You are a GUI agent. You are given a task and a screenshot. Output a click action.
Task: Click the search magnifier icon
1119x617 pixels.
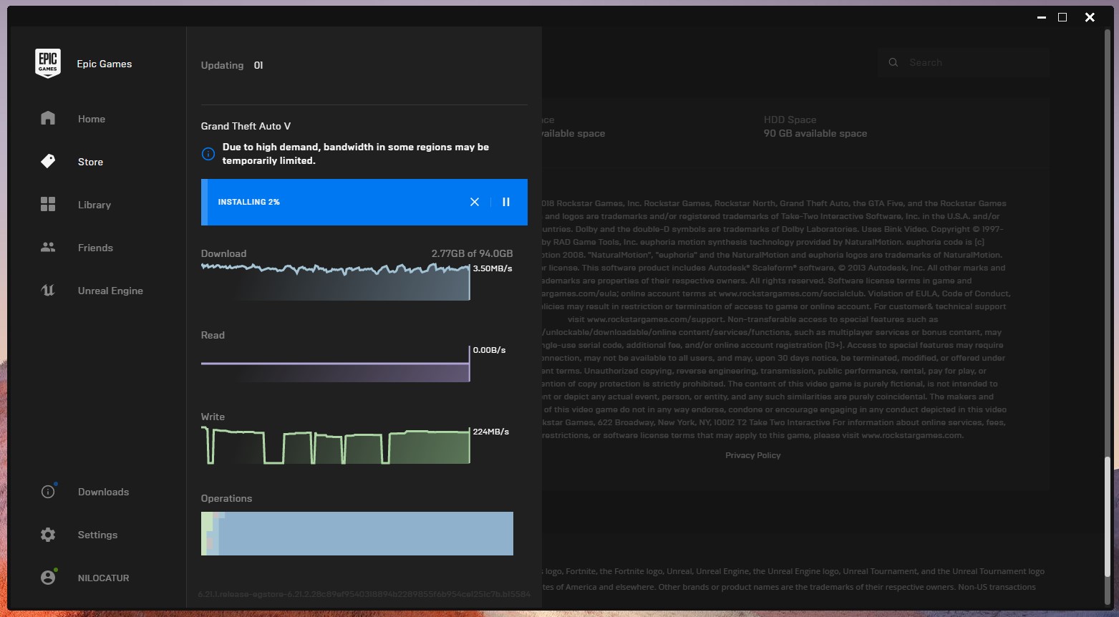pos(893,62)
